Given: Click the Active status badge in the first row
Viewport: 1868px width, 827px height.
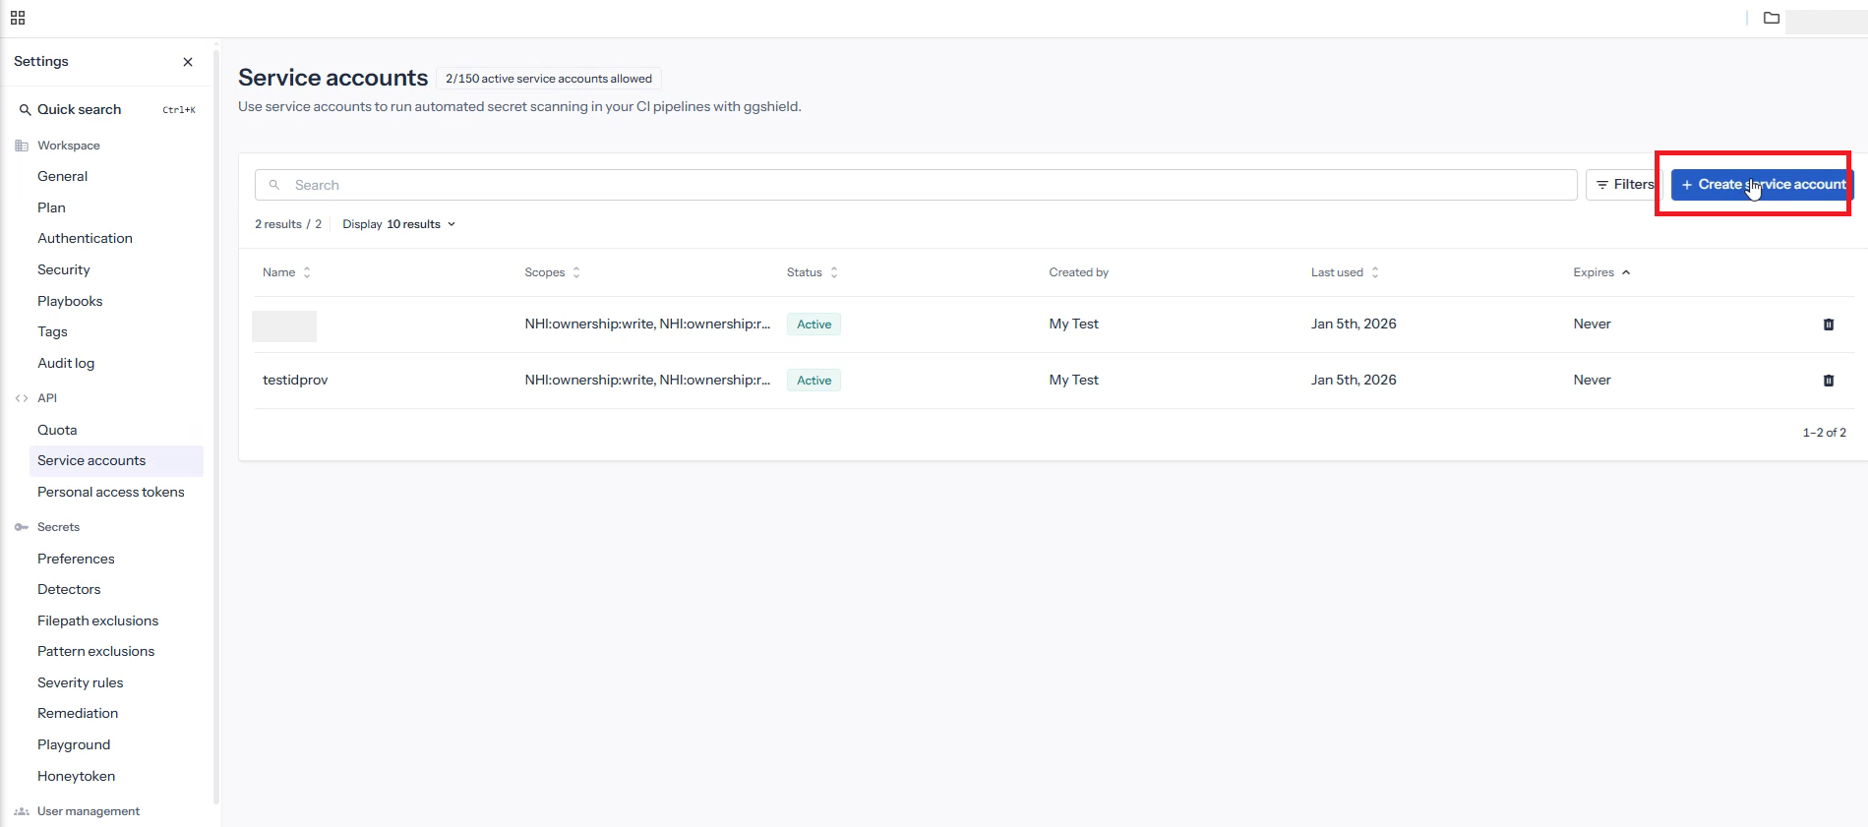Looking at the screenshot, I should (x=813, y=325).
